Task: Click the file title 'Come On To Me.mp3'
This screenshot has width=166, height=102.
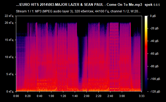Action: coord(124,5)
